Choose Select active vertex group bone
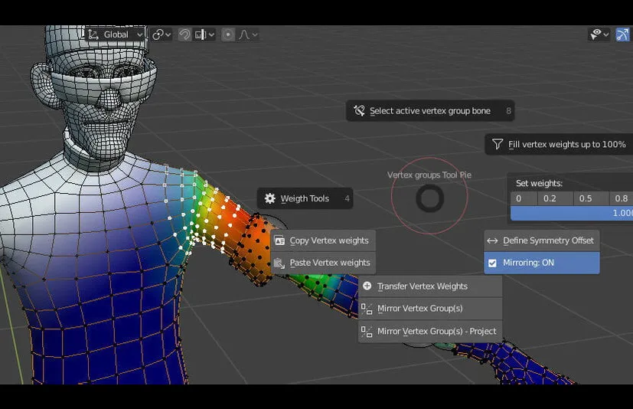 click(x=430, y=111)
